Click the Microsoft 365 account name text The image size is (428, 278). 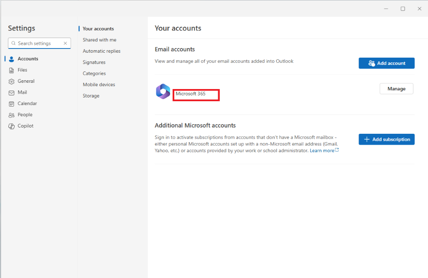tap(191, 94)
